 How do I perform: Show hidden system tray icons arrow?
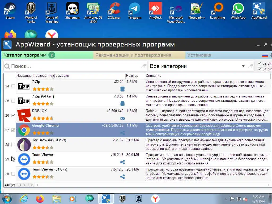(x=226, y=199)
